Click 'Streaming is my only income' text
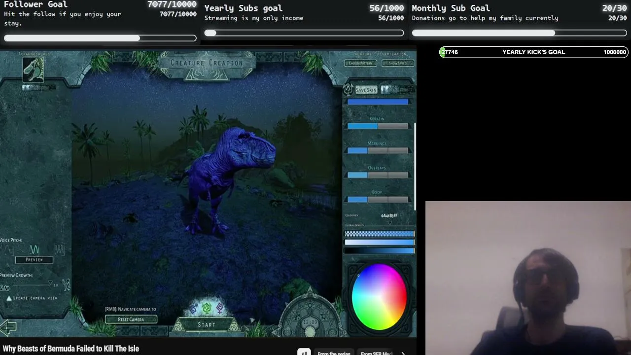 pyautogui.click(x=254, y=18)
